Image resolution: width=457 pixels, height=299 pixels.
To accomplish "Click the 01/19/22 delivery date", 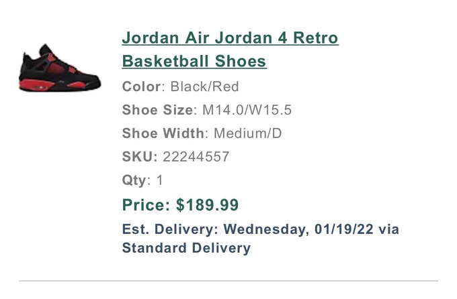I will tap(344, 229).
